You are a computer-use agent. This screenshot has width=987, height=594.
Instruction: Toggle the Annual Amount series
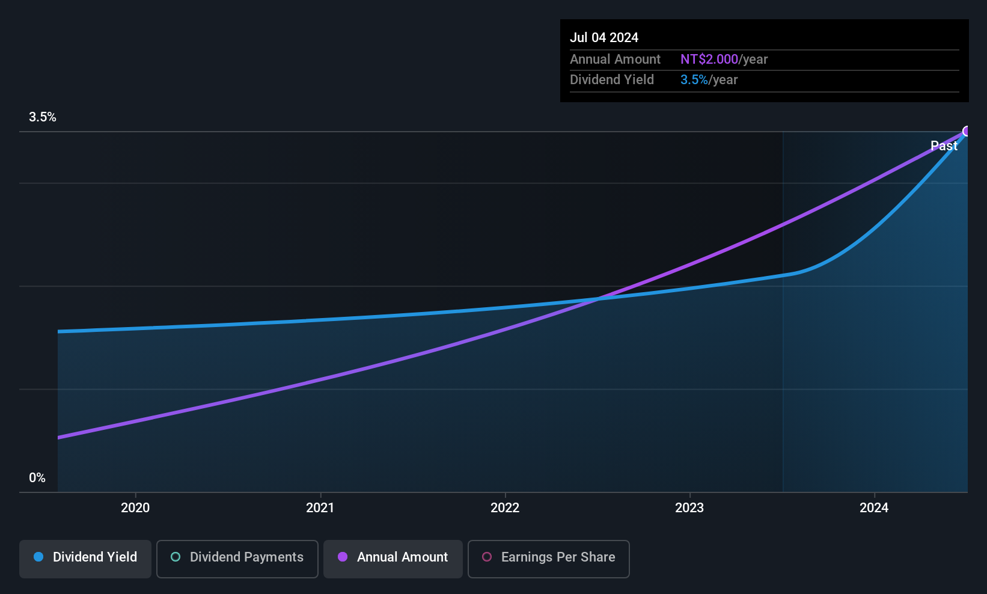[x=393, y=559]
